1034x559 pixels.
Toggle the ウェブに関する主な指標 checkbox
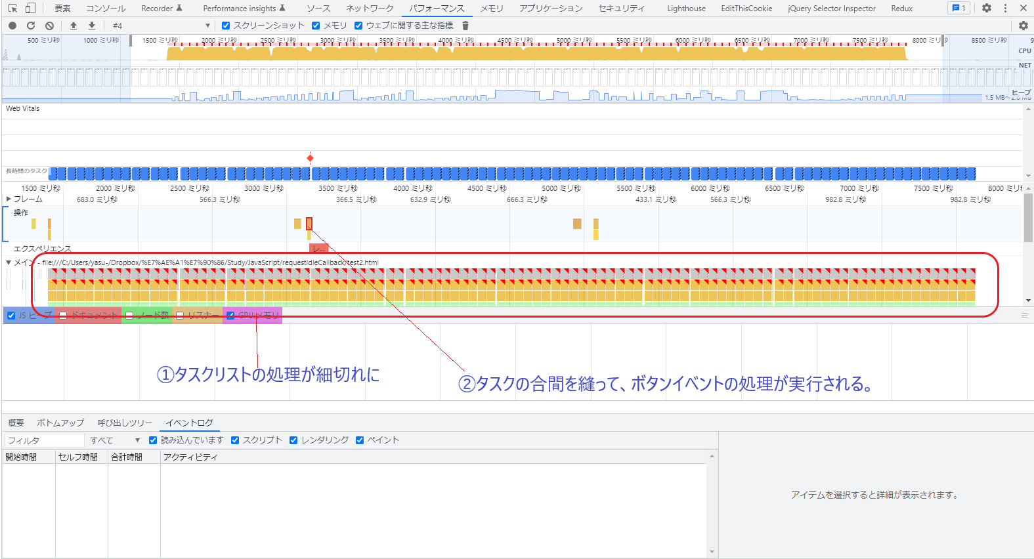(358, 26)
